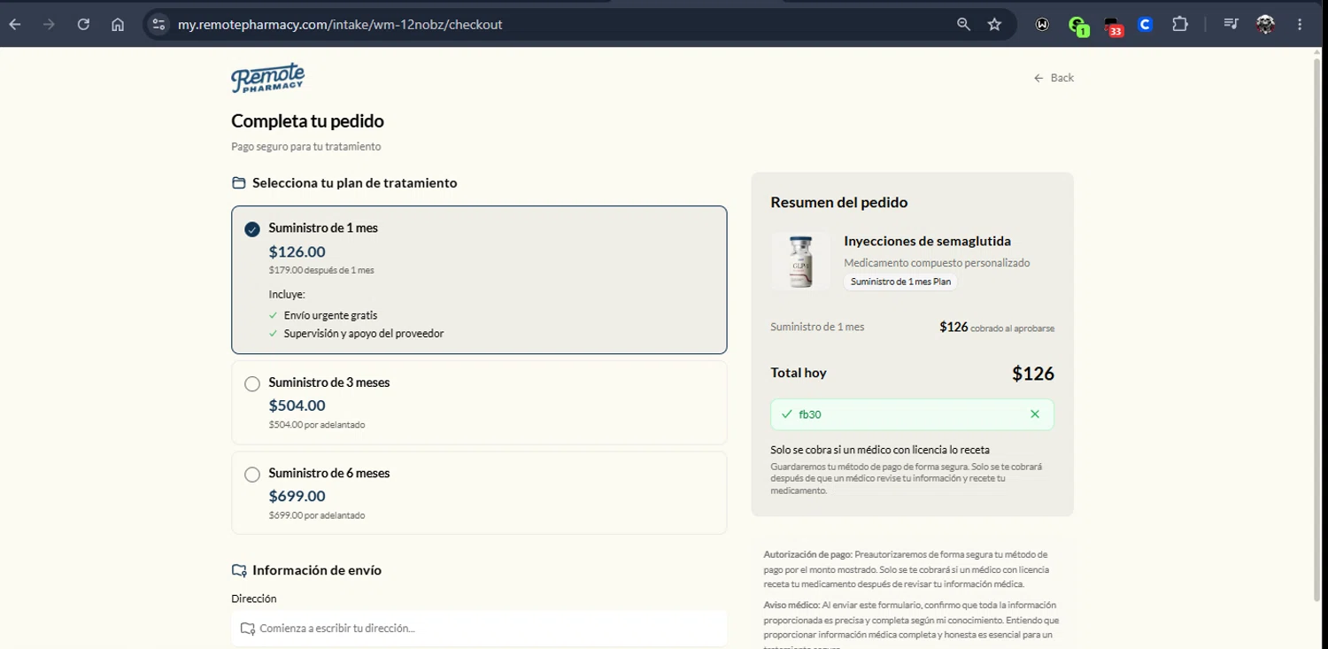
Task: Open media control playlist icon
Action: (1231, 25)
